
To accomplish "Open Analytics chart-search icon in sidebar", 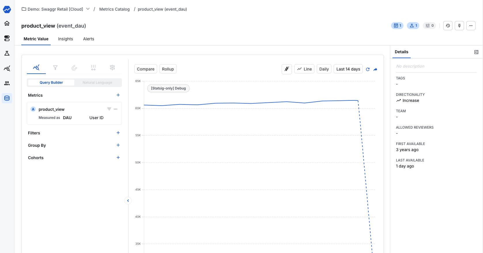I will (7, 68).
